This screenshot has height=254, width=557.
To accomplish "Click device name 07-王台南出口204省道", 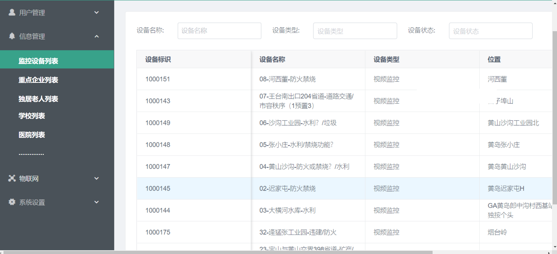I will click(306, 101).
